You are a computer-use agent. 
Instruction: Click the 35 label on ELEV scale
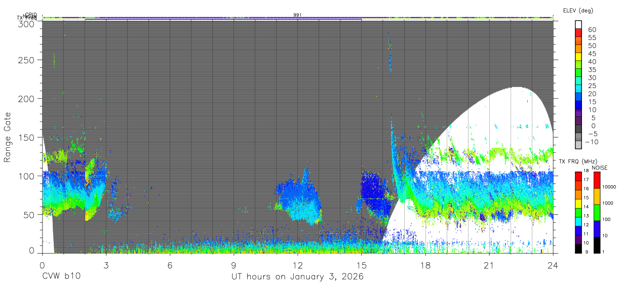tap(592, 70)
